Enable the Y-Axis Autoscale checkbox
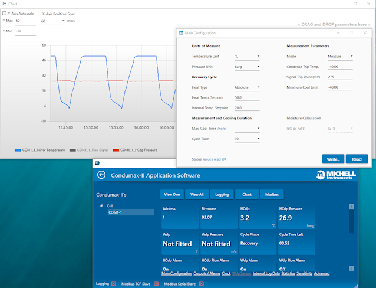Screen dimensions: 376x288 coord(4,13)
